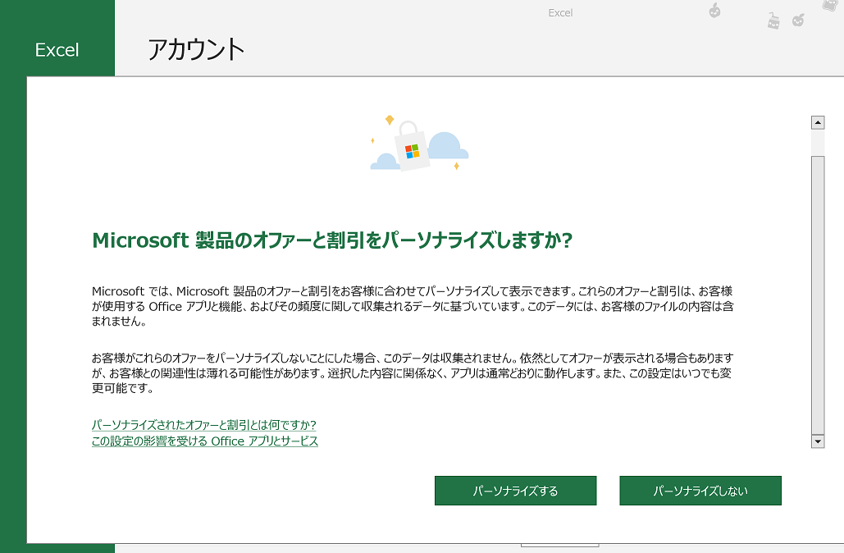Click the Excel title bar text
The image size is (844, 553).
(560, 13)
